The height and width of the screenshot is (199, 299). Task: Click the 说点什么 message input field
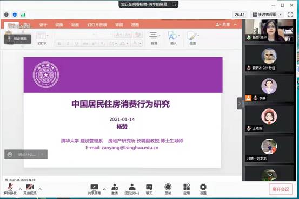(26, 154)
